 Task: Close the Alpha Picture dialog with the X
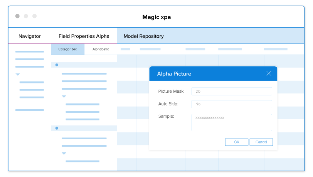[x=269, y=73]
